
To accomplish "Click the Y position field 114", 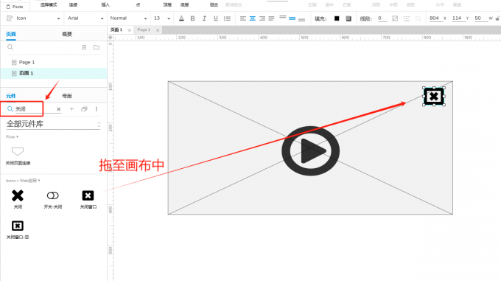I will click(x=457, y=18).
